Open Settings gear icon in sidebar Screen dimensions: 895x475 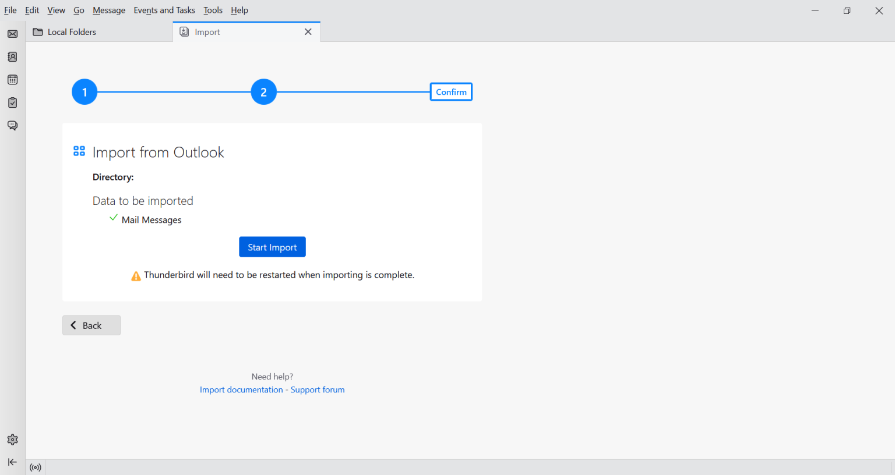point(12,439)
